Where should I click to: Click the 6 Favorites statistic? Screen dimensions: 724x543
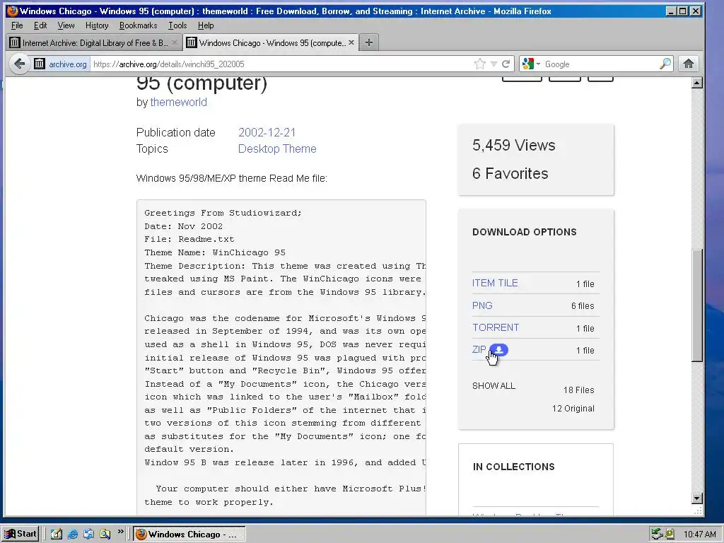click(510, 173)
